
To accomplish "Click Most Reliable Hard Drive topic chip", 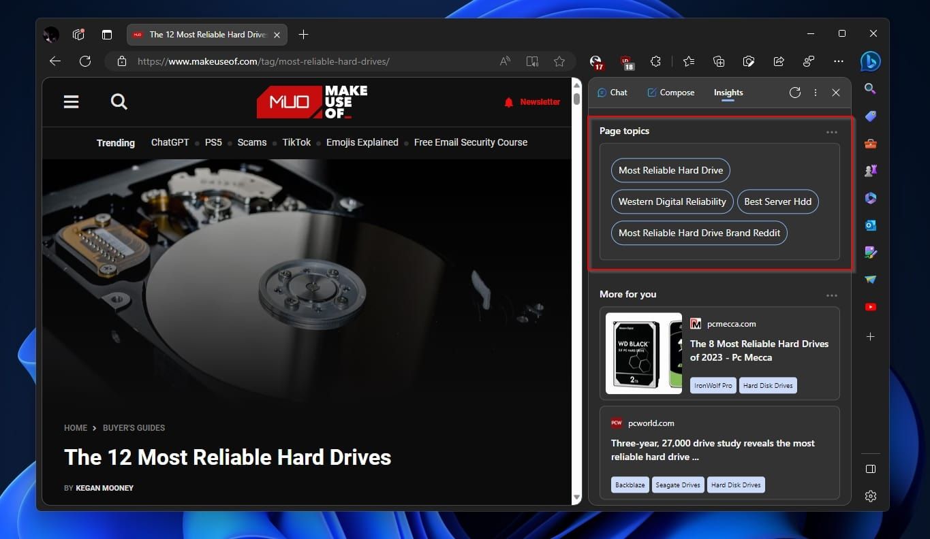I will point(670,170).
